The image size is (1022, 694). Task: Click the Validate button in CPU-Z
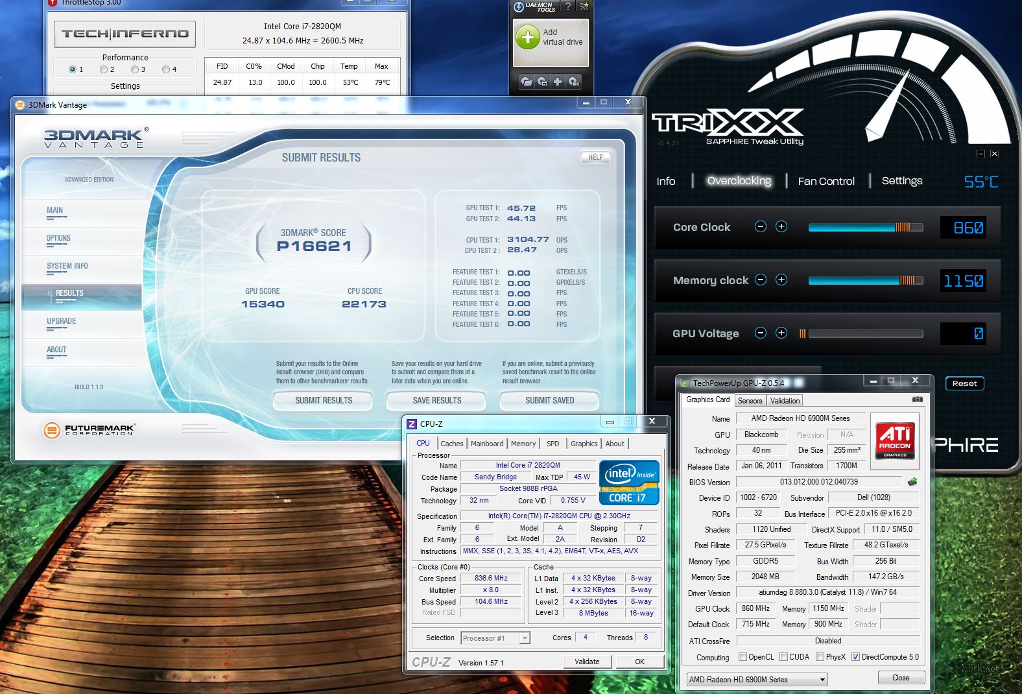tap(587, 662)
